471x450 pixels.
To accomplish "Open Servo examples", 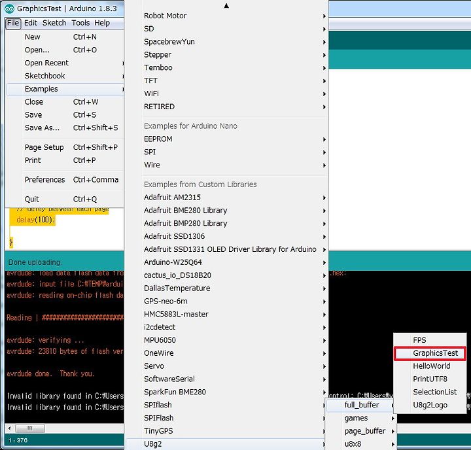I will (x=227, y=366).
